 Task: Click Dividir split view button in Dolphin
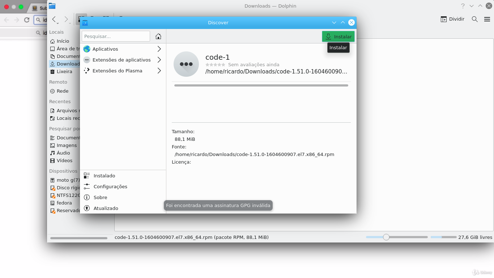tap(452, 19)
